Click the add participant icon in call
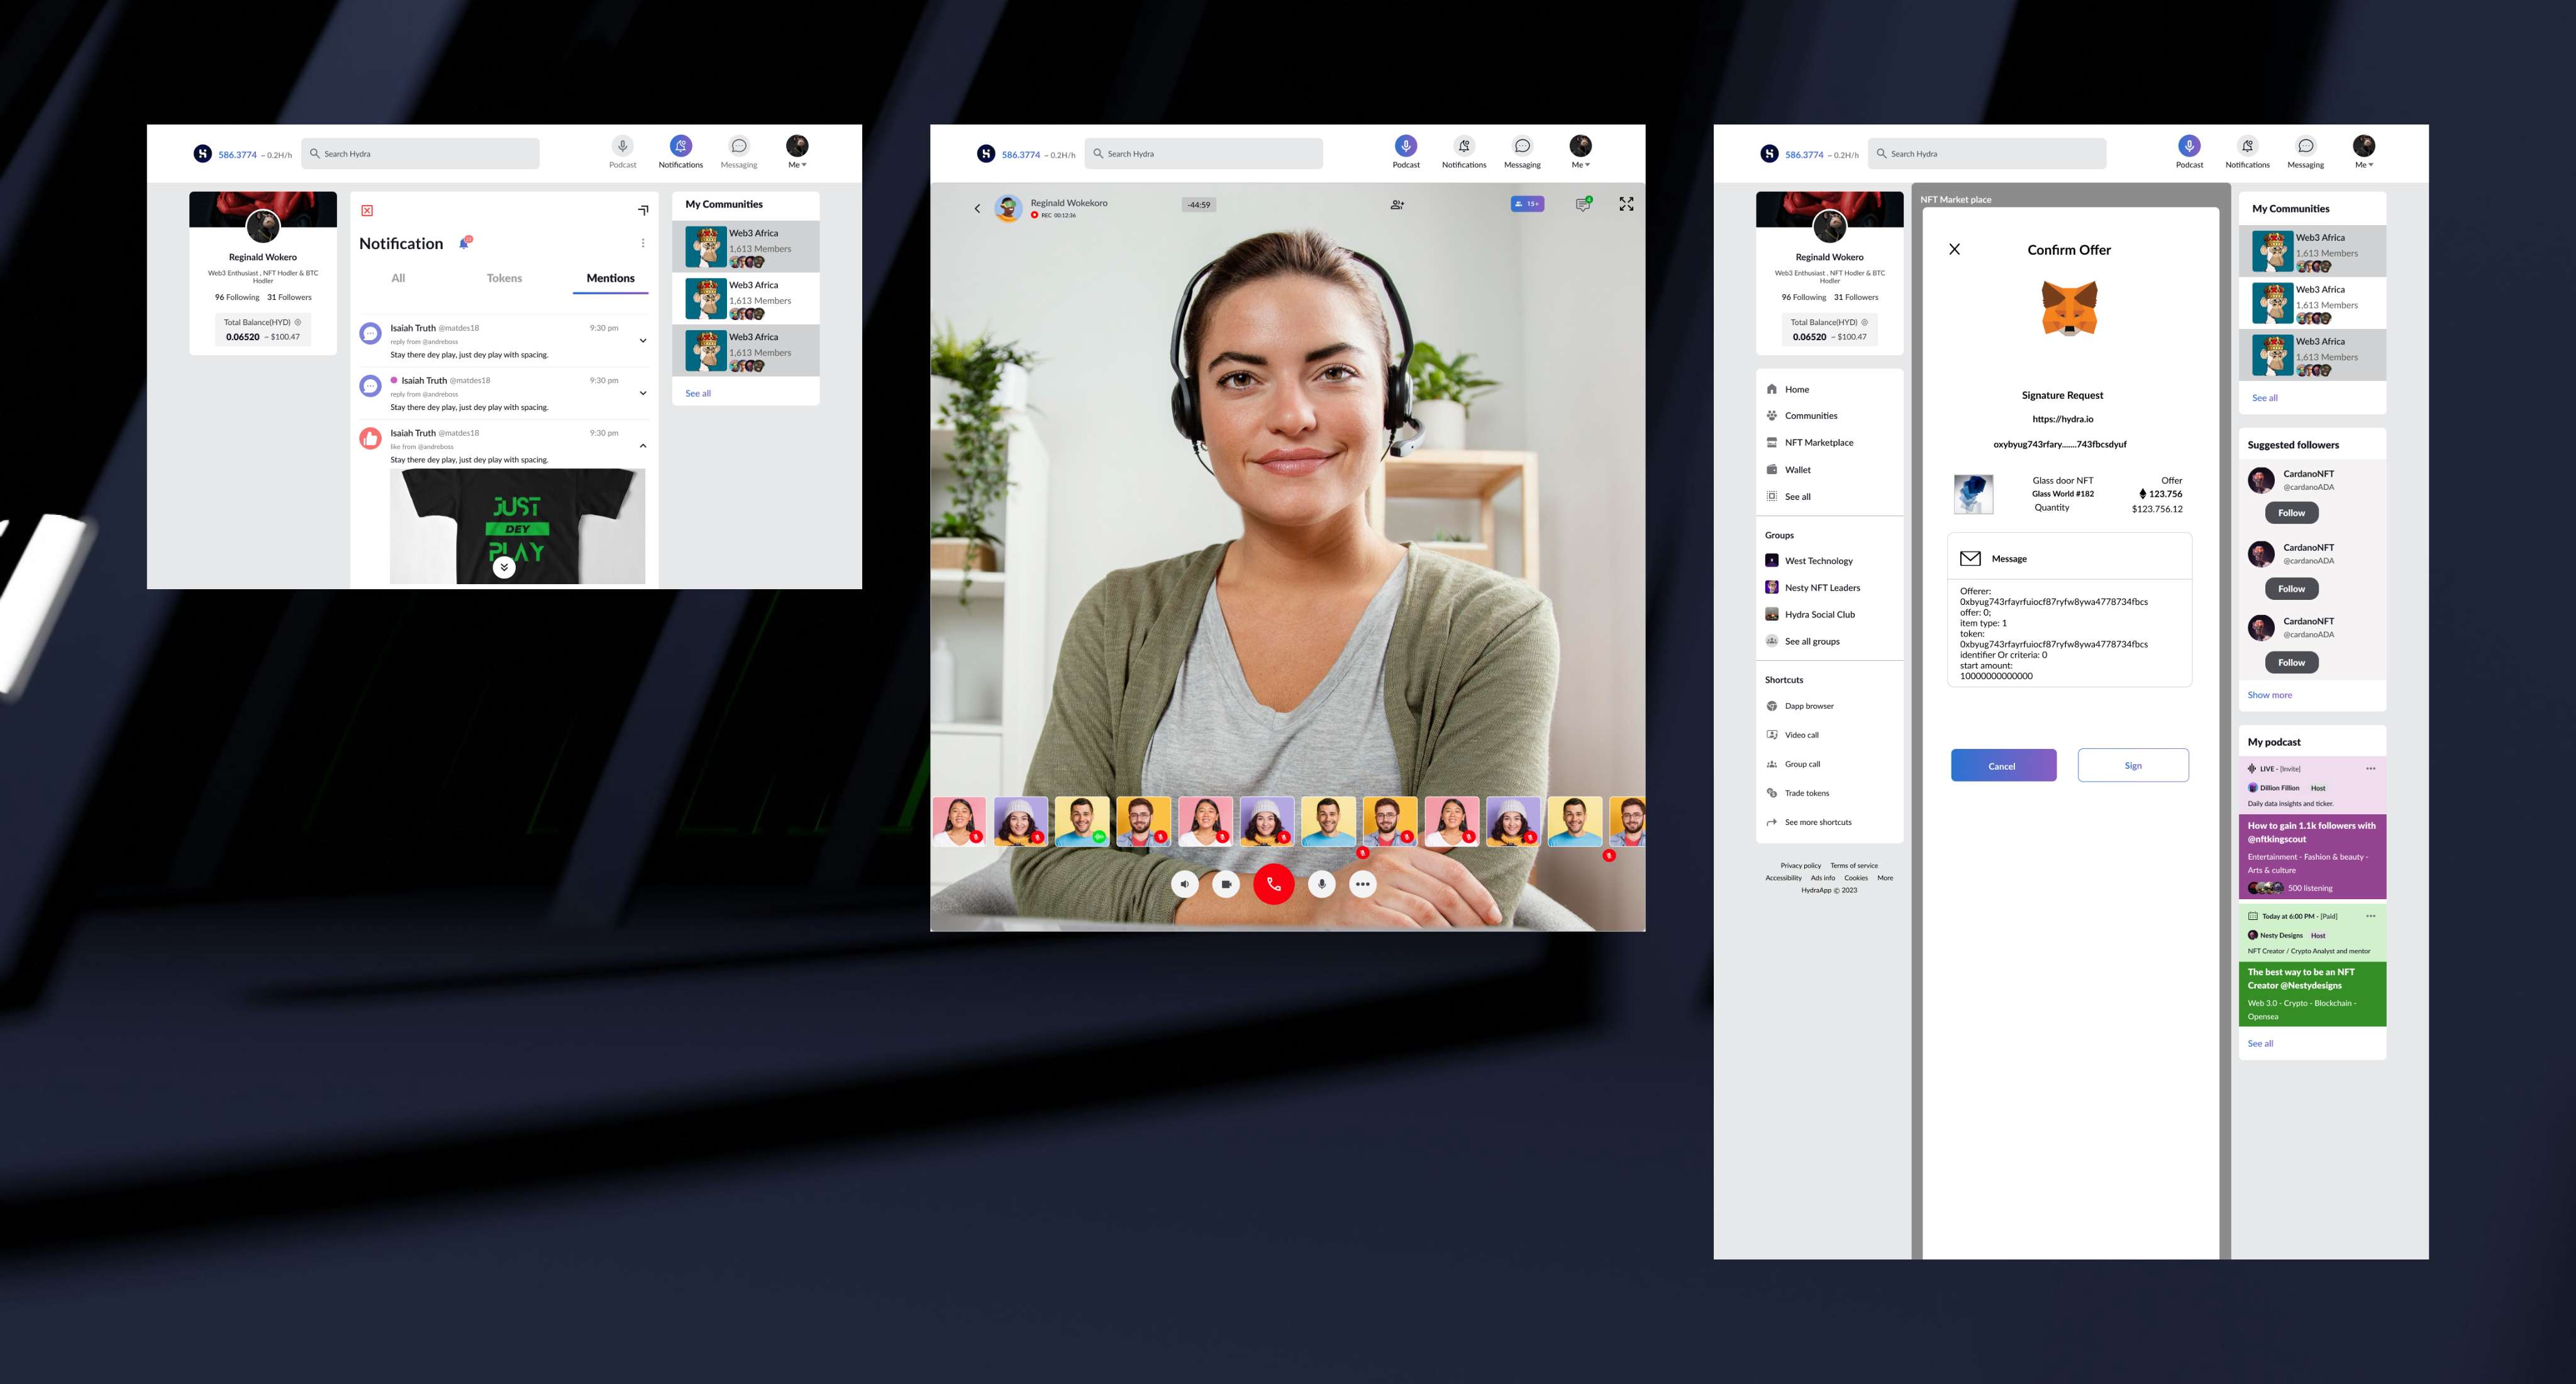The height and width of the screenshot is (1384, 2576). [x=1397, y=205]
